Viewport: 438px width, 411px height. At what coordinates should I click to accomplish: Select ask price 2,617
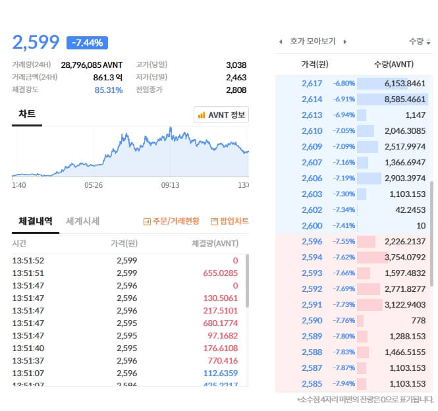click(x=312, y=84)
